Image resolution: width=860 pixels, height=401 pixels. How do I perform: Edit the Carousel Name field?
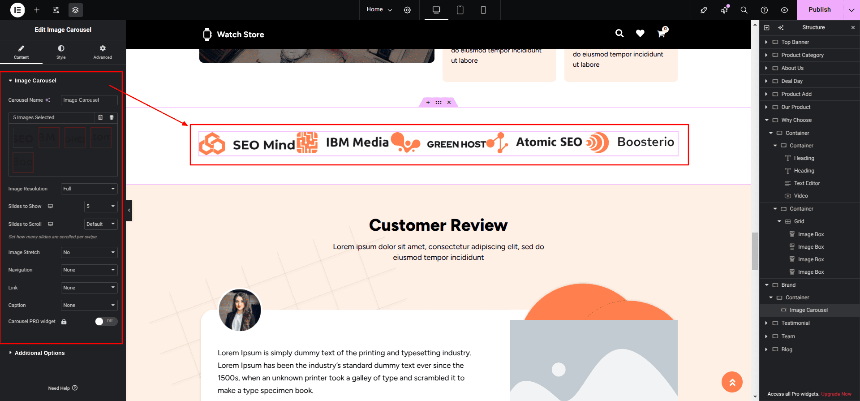pos(89,100)
